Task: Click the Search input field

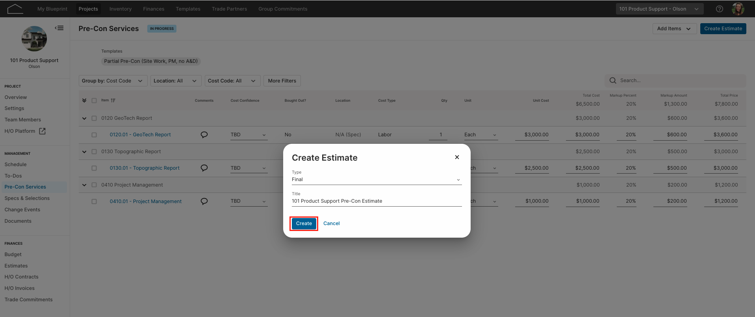Action: 675,81
